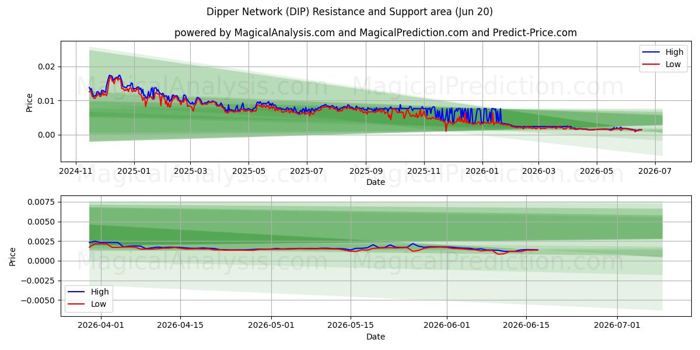Click the '-0.0050' price tick on bottom chart
700x350 pixels.
pos(38,300)
